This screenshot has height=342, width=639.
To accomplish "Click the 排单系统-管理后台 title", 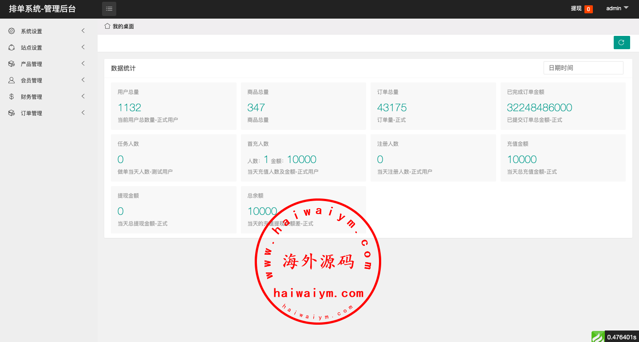I will click(42, 9).
